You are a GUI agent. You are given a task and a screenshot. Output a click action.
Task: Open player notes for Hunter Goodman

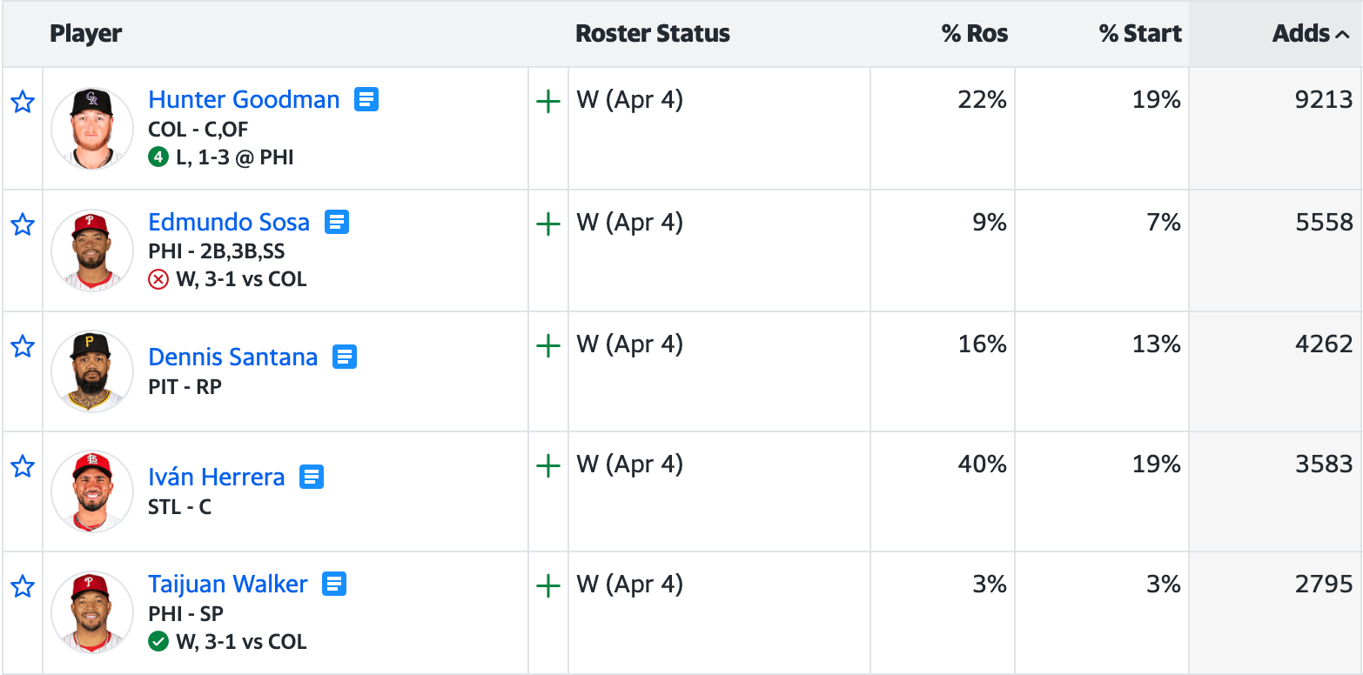366,99
